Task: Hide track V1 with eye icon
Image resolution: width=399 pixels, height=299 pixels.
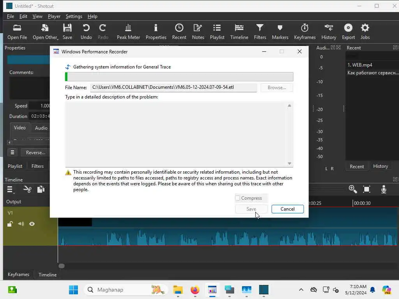Action: (32, 224)
